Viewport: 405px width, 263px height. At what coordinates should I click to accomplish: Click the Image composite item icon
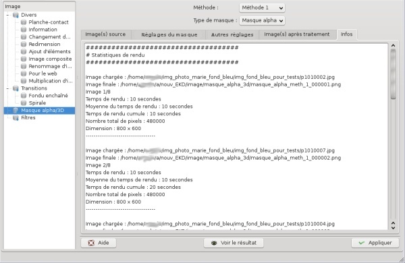point(24,59)
